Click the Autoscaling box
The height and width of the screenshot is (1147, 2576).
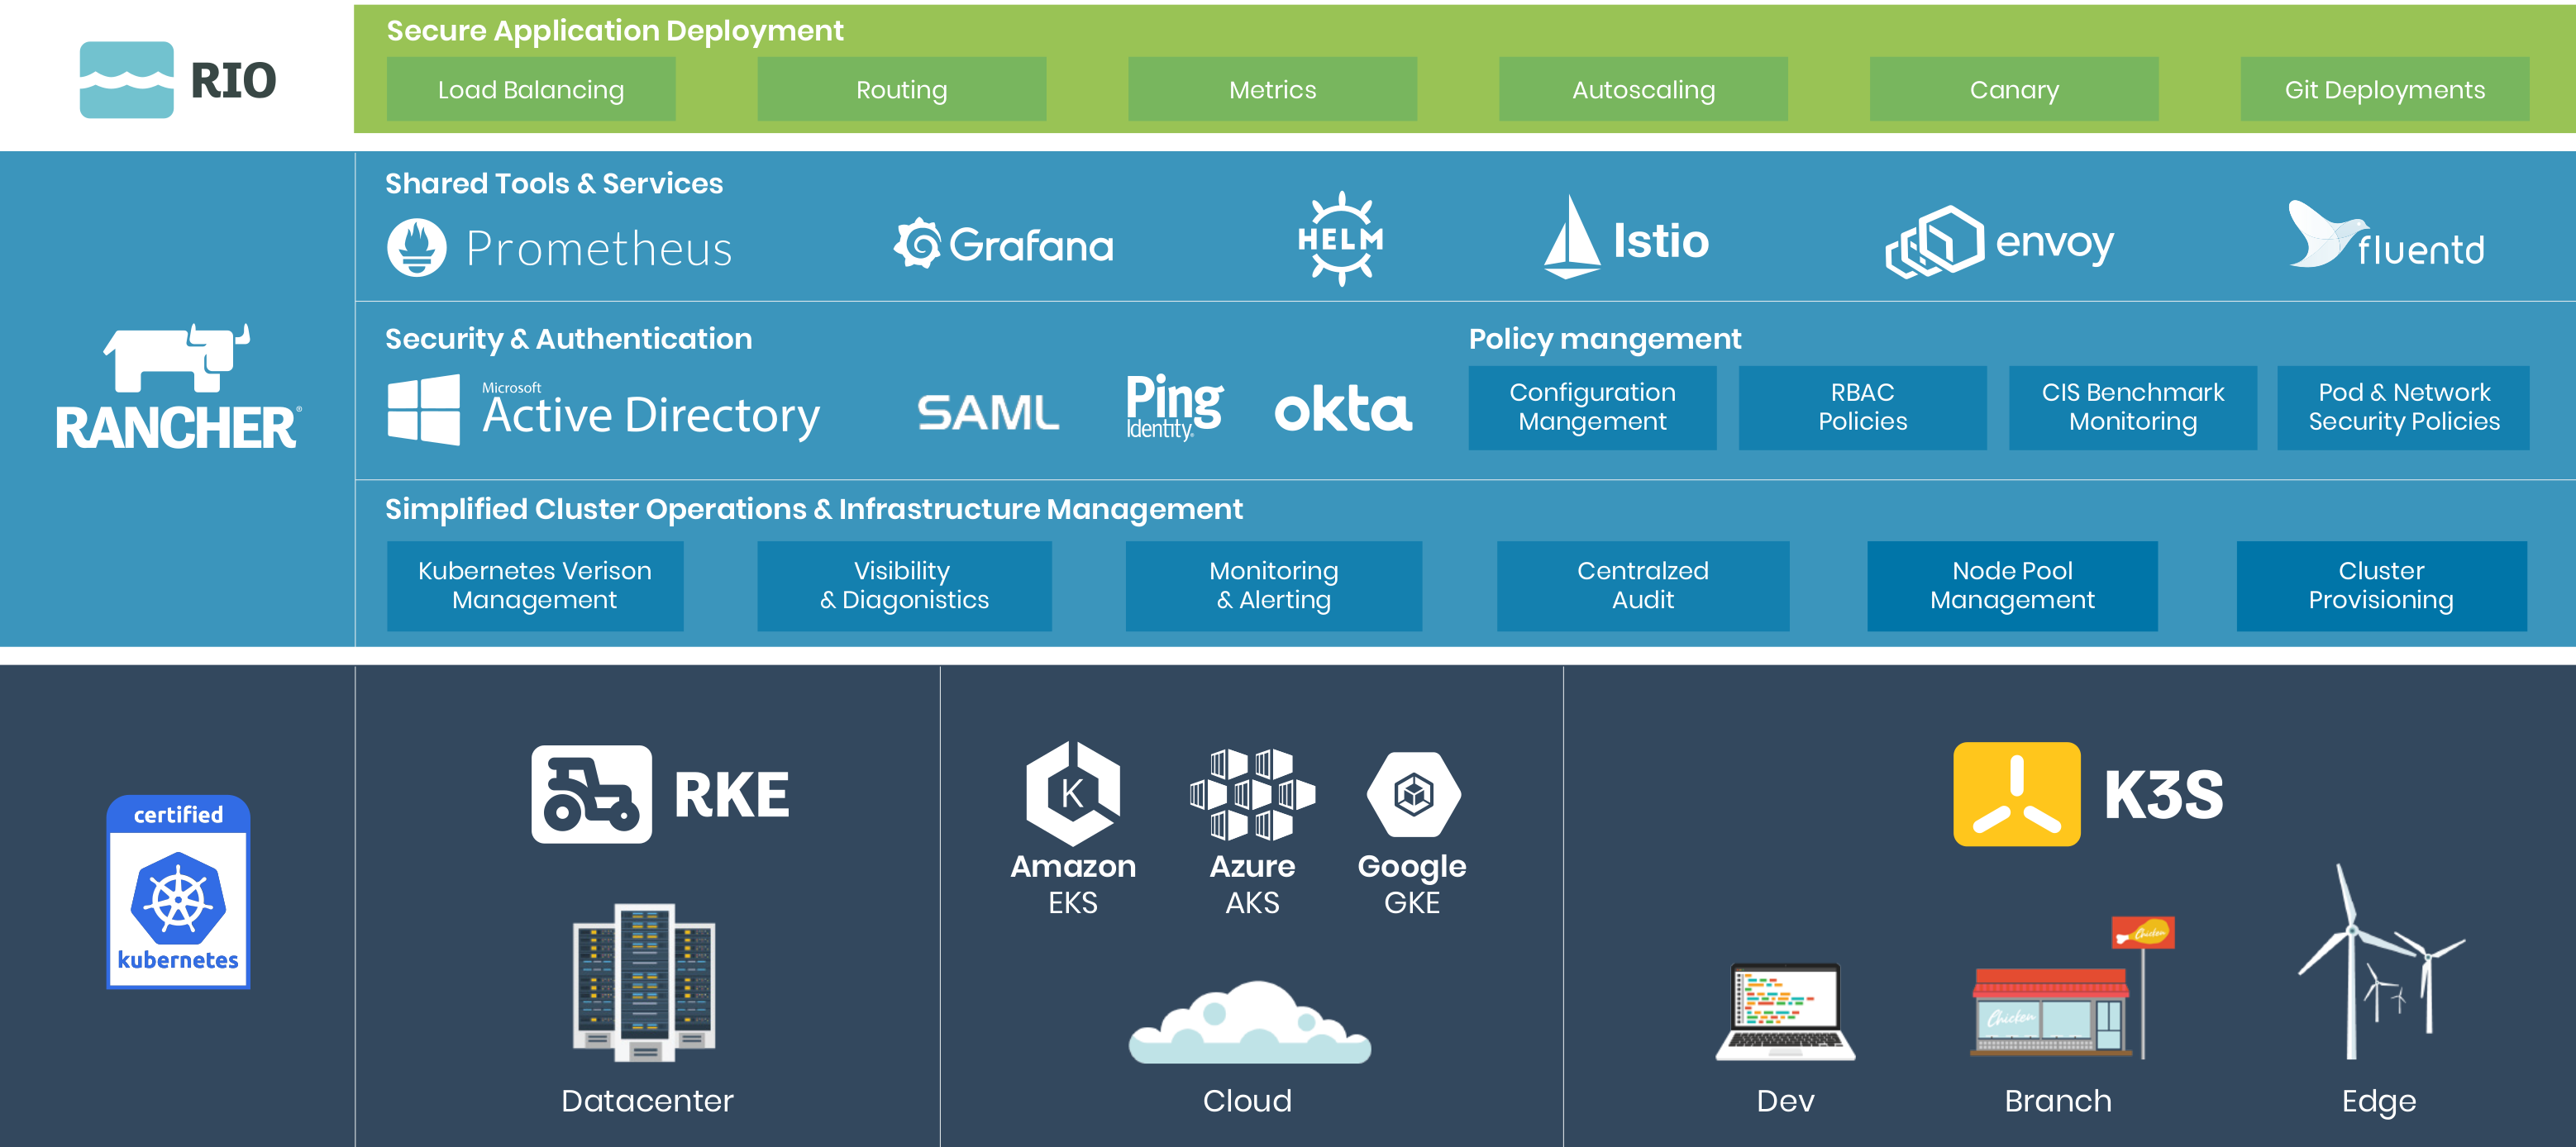click(1643, 90)
